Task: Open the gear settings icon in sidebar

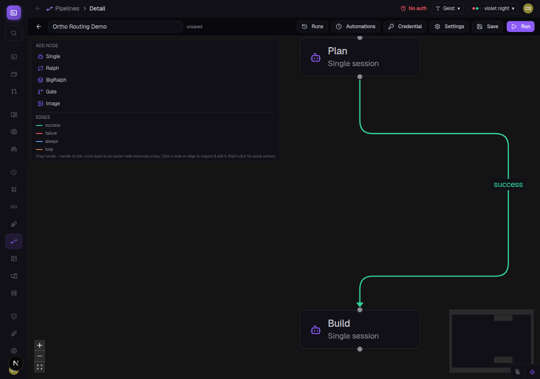Action: click(14, 351)
